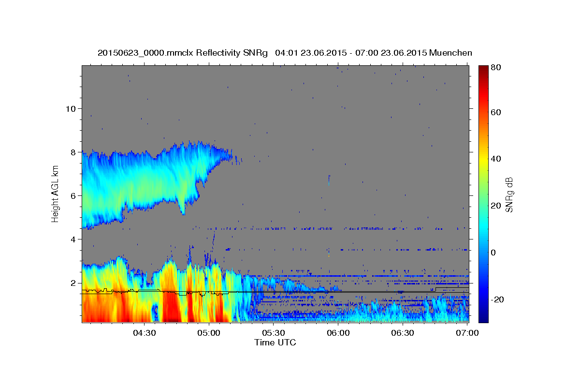The height and width of the screenshot is (387, 580).
Task: Click the 05:30 time tick label
Action: pos(274,333)
